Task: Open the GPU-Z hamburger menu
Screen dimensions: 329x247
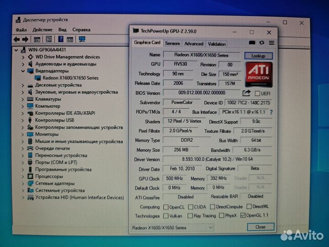Action: click(x=271, y=43)
